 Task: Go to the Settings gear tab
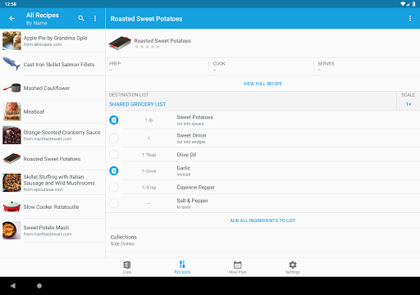[293, 267]
